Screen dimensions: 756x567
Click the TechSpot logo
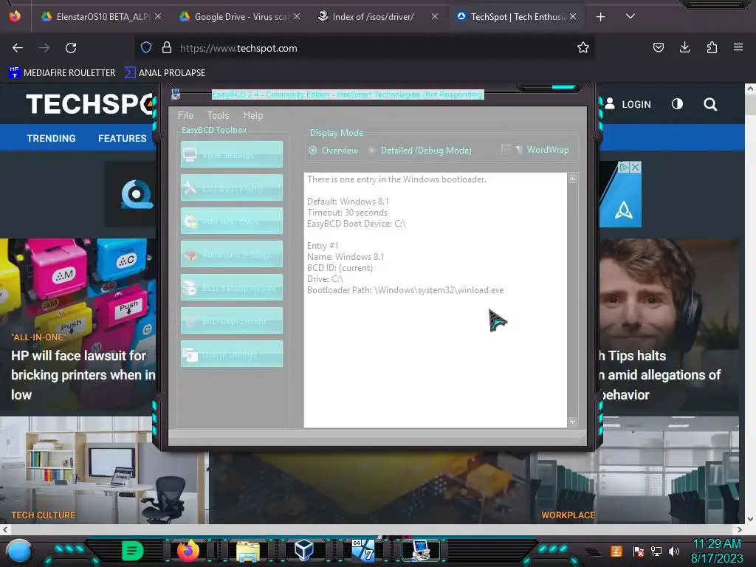(x=91, y=104)
